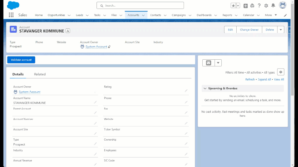Open the Trailhead guidance icon
The image size is (298, 167).
point(252,5)
